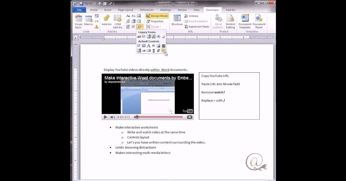Viewport: 346px width, 181px height.
Task: Insert ActiveX List Box control
Action: point(148,51)
